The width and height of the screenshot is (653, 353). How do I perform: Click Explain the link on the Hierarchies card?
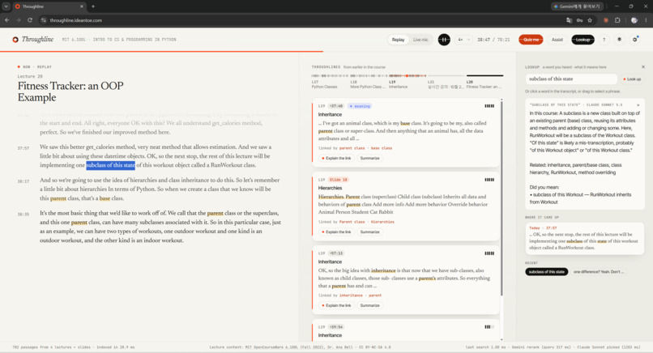(336, 232)
